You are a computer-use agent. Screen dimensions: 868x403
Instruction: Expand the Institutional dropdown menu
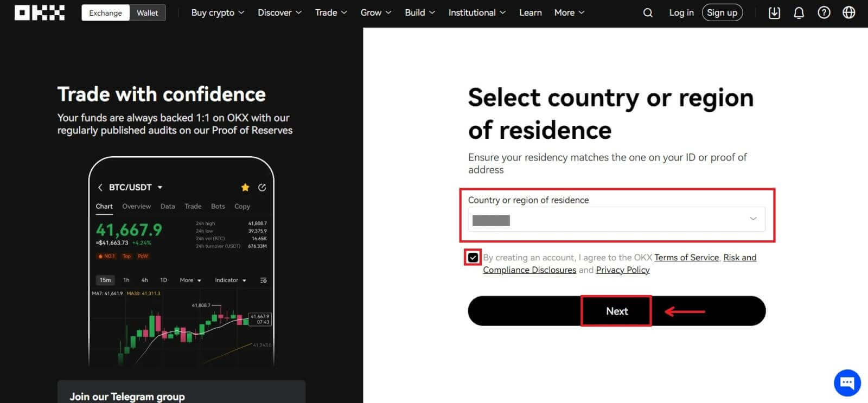(476, 12)
